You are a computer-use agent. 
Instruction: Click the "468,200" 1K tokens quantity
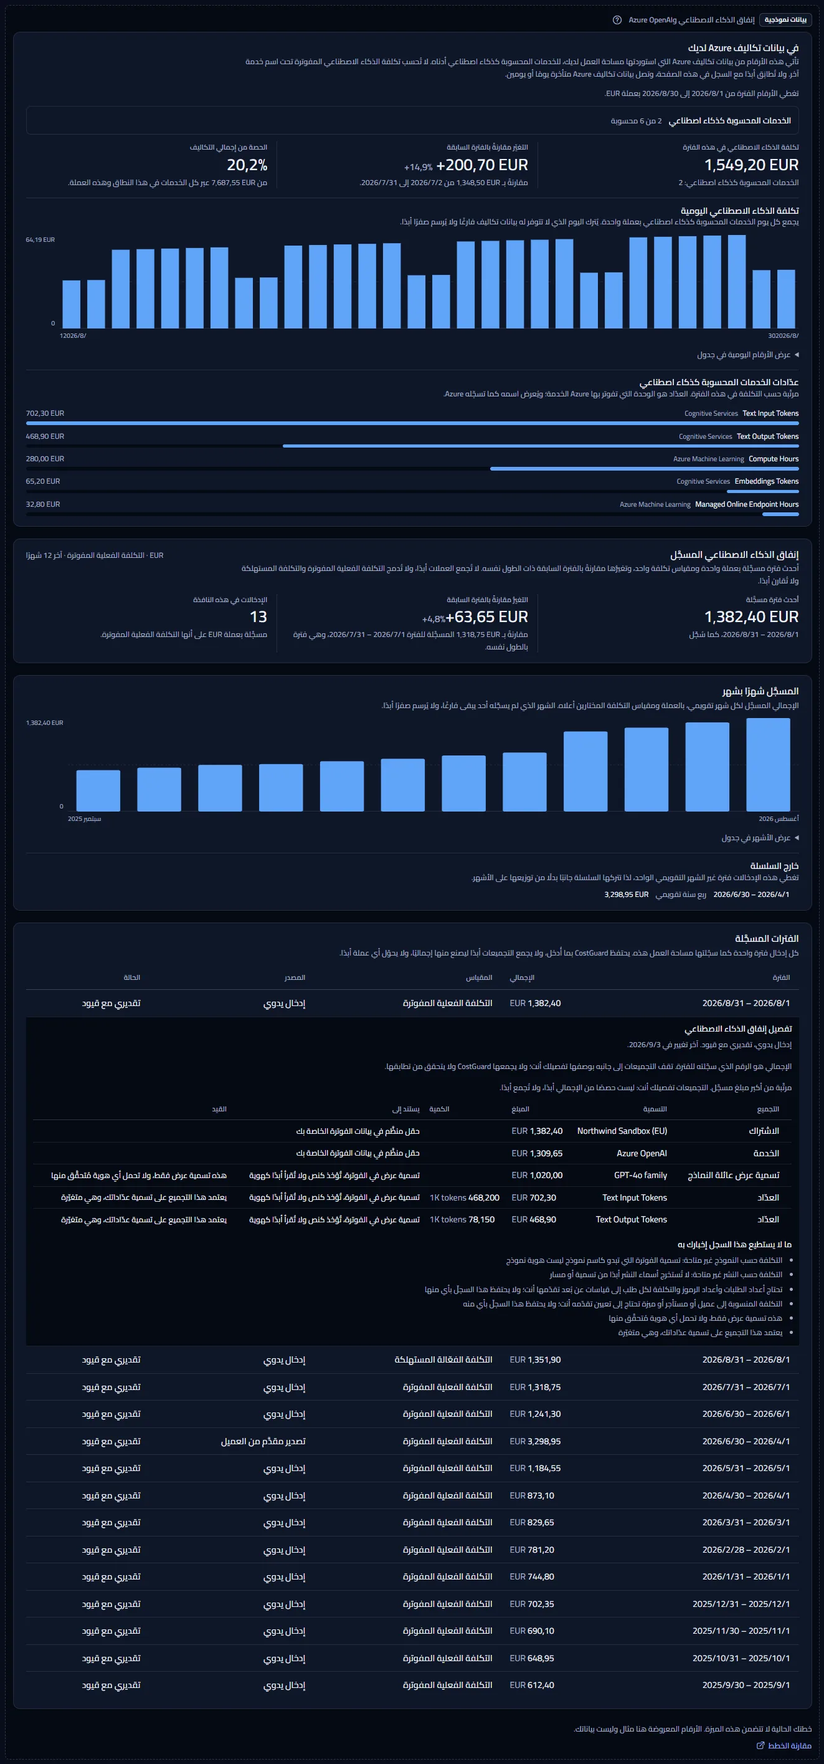484,1197
